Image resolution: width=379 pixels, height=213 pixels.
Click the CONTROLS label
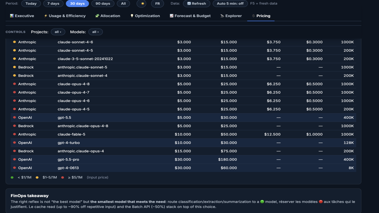(16, 32)
